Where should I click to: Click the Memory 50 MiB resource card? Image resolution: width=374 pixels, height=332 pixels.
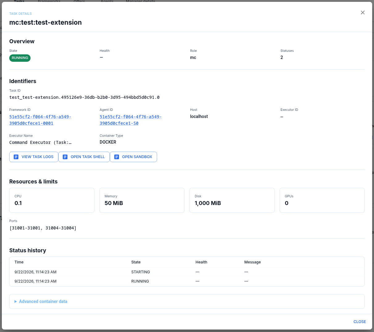(142, 200)
